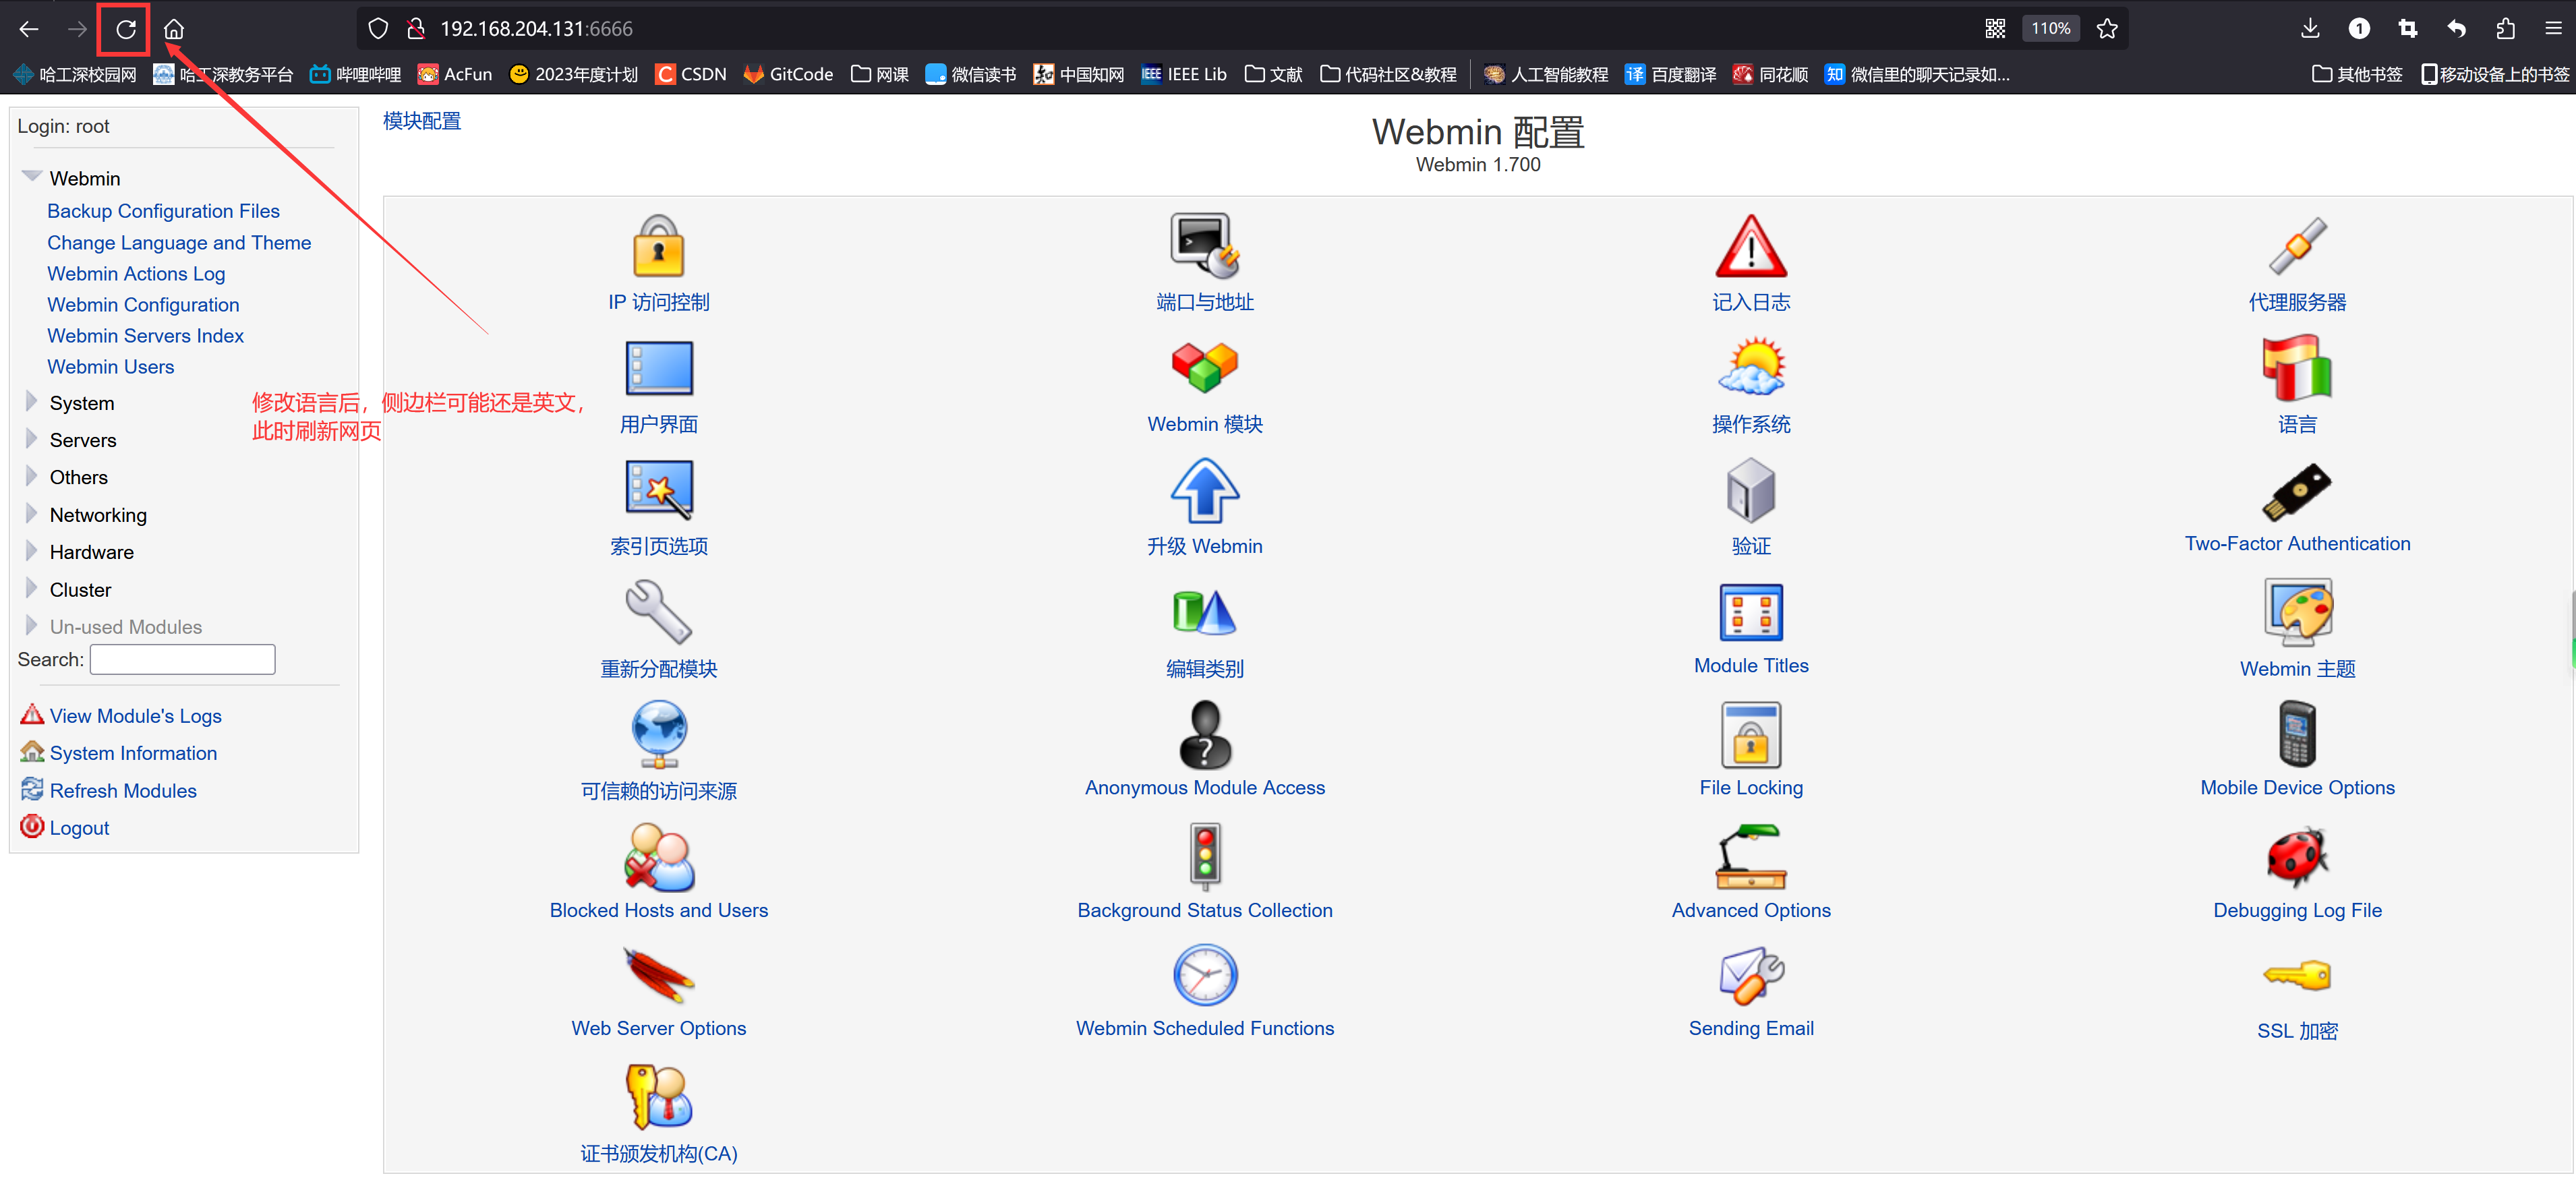Open the GitCode bookmark

coord(788,74)
